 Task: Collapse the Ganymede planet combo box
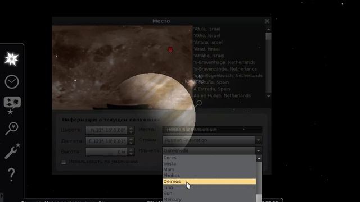click(212, 151)
